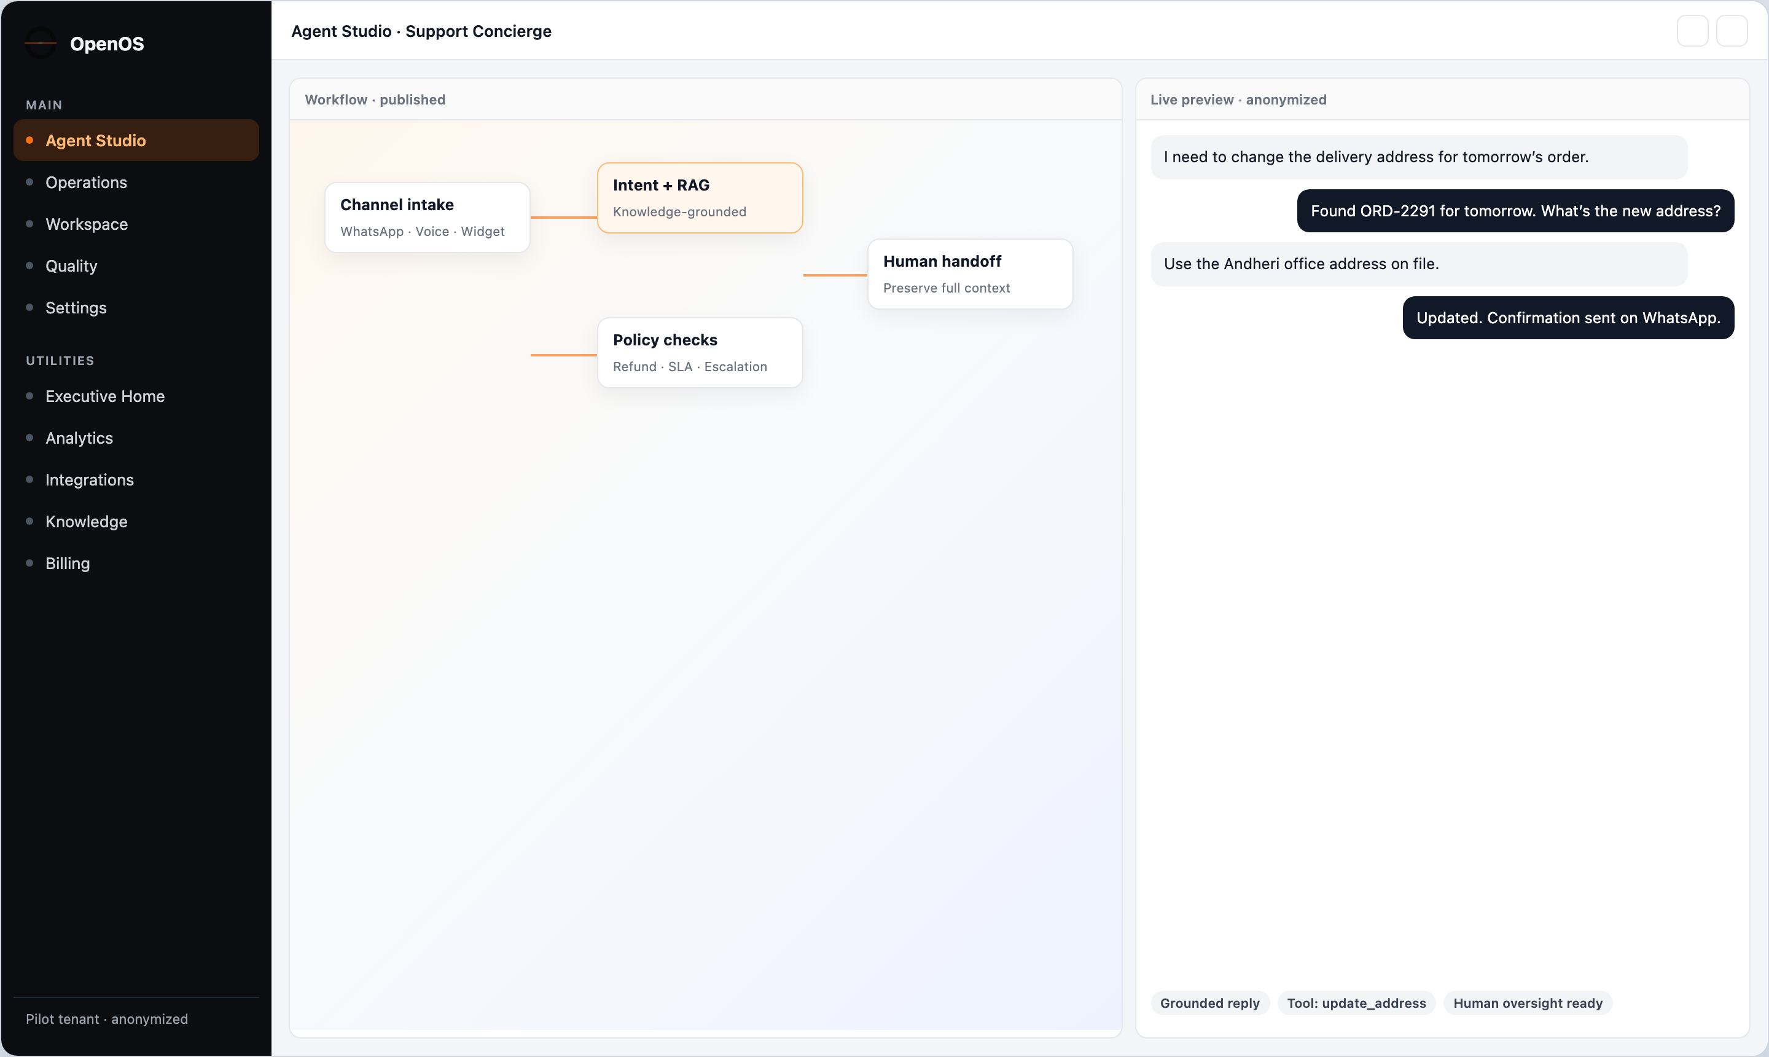Click the UTILITIES section label

60,361
